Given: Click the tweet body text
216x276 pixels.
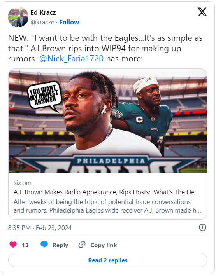Looking at the screenshot, I should pyautogui.click(x=105, y=48).
